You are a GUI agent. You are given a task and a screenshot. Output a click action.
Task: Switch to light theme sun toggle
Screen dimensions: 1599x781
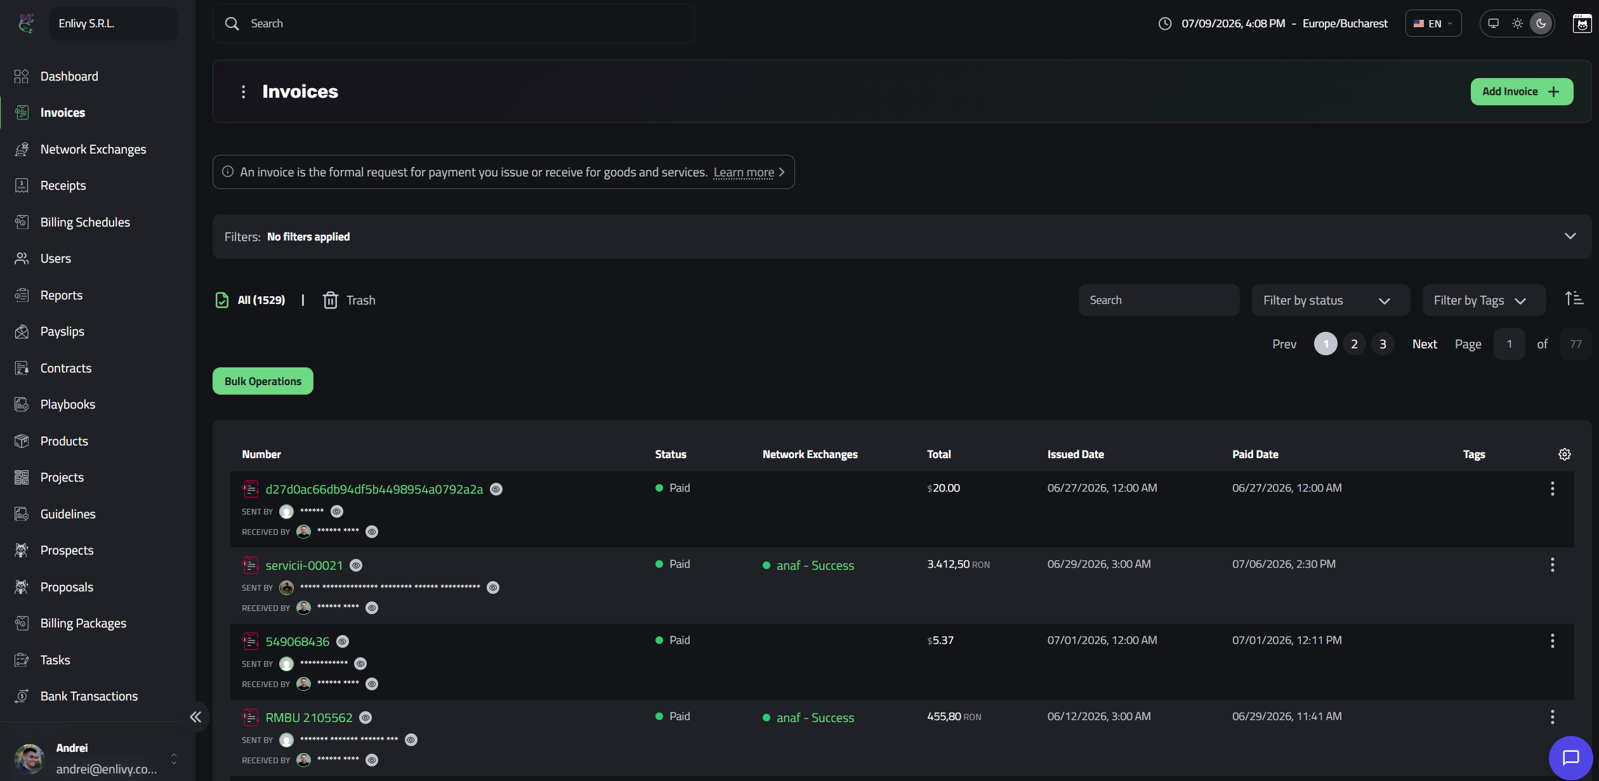click(x=1517, y=23)
